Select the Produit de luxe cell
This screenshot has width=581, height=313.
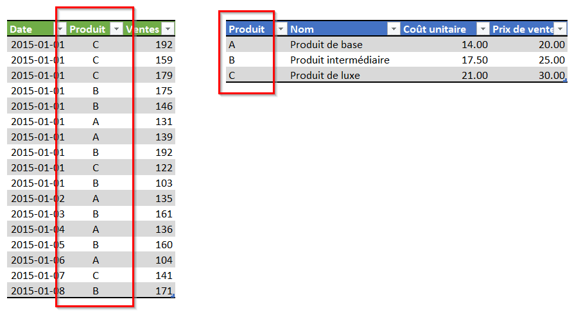325,76
